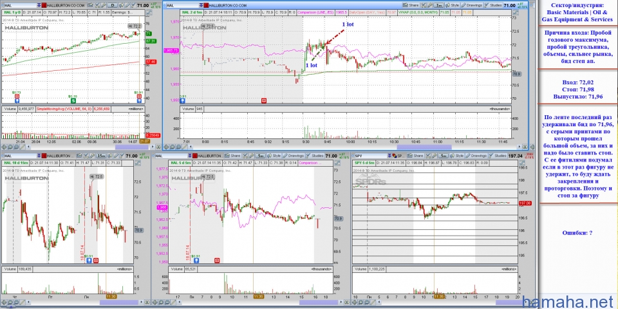Screen dimensions: 618x309
Task: Click scrollbar thumb below SPY chart
Action: click(x=510, y=303)
